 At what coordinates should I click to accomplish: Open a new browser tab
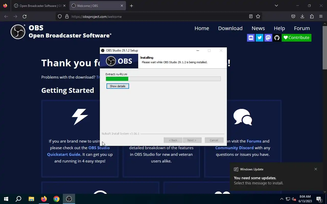click(x=131, y=6)
